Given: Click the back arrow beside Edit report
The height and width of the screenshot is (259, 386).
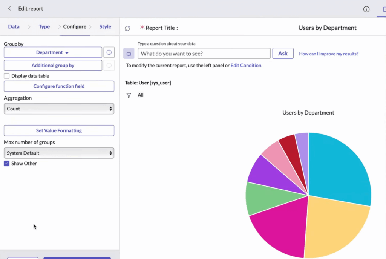Looking at the screenshot, I should coord(9,9).
